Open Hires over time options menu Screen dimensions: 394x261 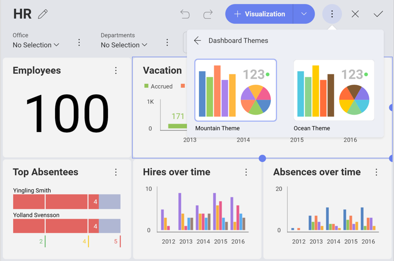(x=246, y=172)
